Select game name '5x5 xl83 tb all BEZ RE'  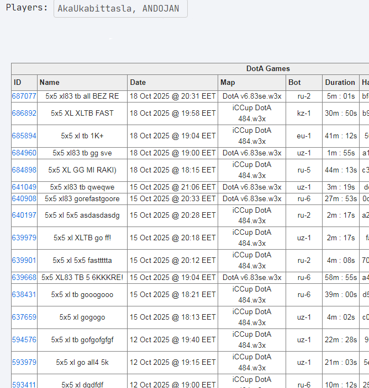pos(82,96)
